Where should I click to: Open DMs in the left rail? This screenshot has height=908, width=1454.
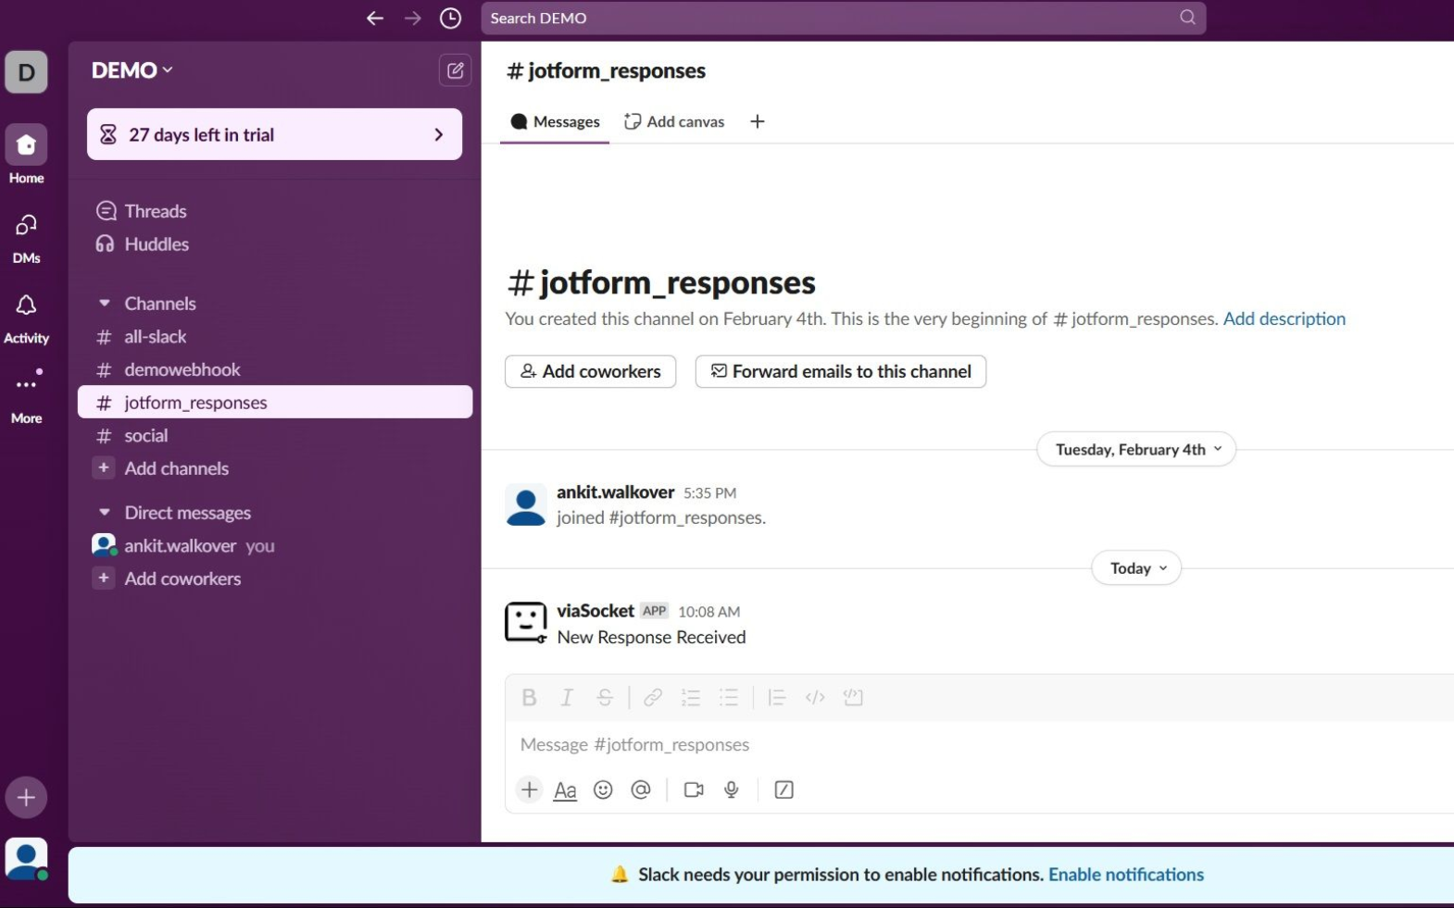click(x=26, y=227)
